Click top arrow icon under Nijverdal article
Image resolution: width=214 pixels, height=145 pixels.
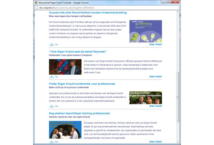pos(52,77)
